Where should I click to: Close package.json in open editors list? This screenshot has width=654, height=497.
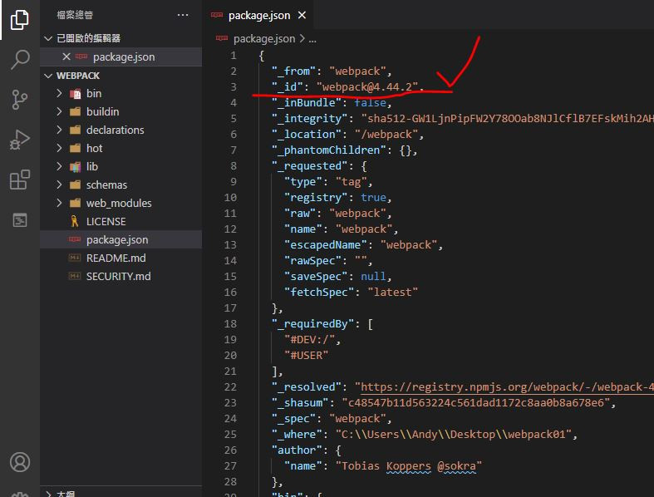[66, 57]
